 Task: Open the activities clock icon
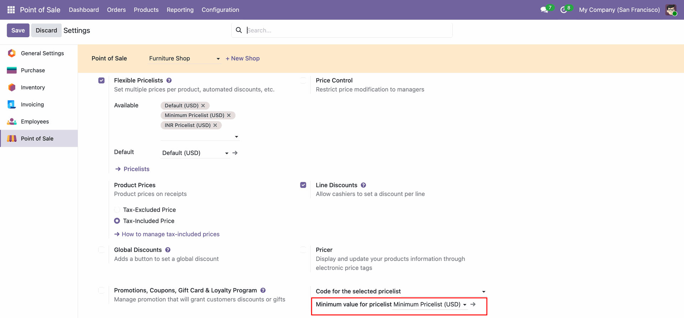point(564,10)
